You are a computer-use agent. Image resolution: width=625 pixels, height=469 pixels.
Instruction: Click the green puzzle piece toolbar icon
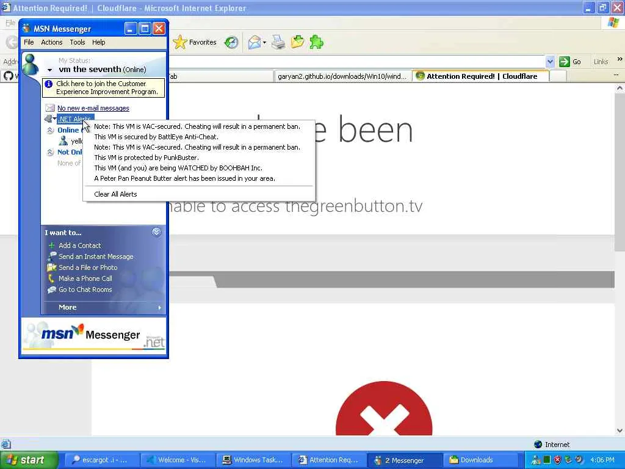pos(317,42)
